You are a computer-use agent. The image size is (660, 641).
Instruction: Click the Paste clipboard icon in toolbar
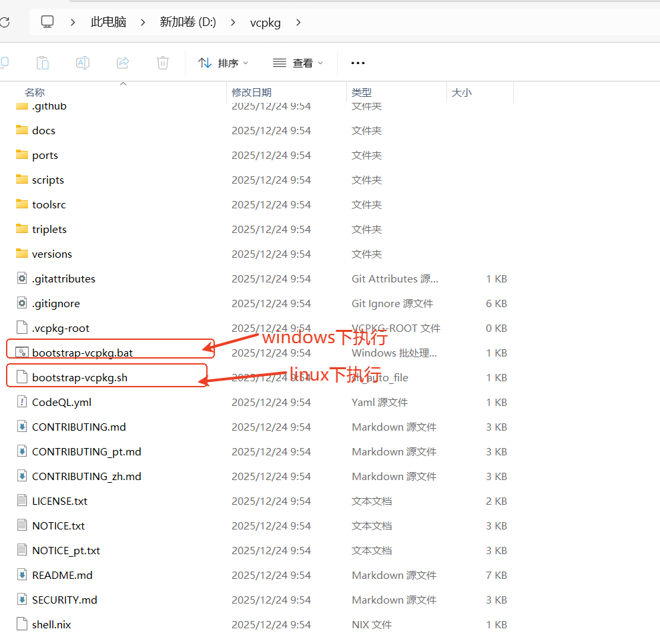(x=43, y=63)
